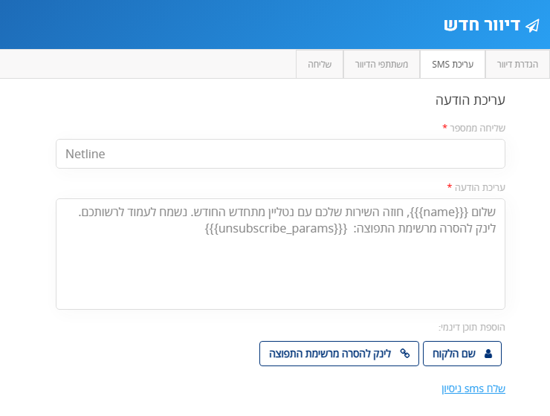Go to the שליחה tab
This screenshot has width=550, height=416.
[320, 65]
